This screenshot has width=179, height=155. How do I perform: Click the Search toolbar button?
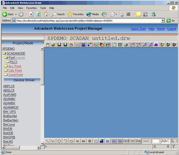[58, 14]
